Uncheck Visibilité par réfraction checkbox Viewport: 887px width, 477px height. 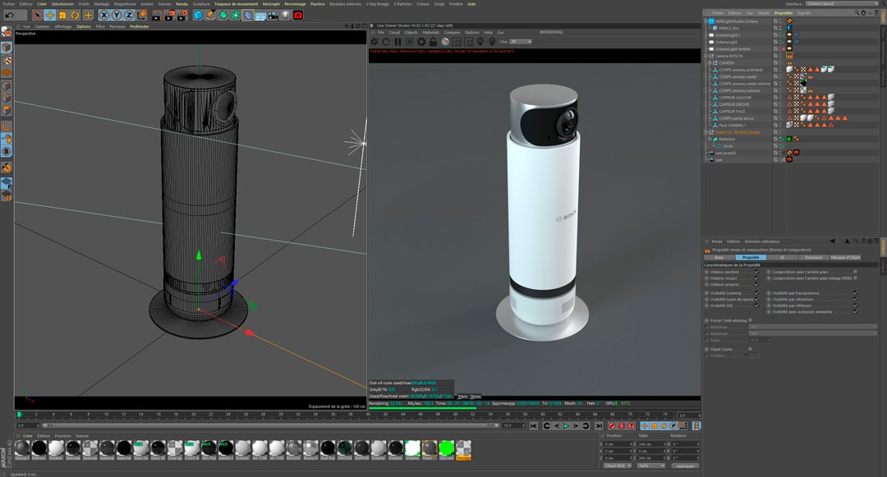pos(855,300)
